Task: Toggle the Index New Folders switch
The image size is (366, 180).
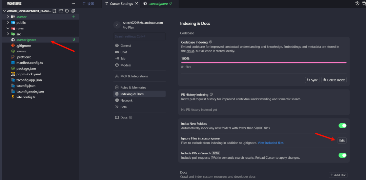Action: 342,126
